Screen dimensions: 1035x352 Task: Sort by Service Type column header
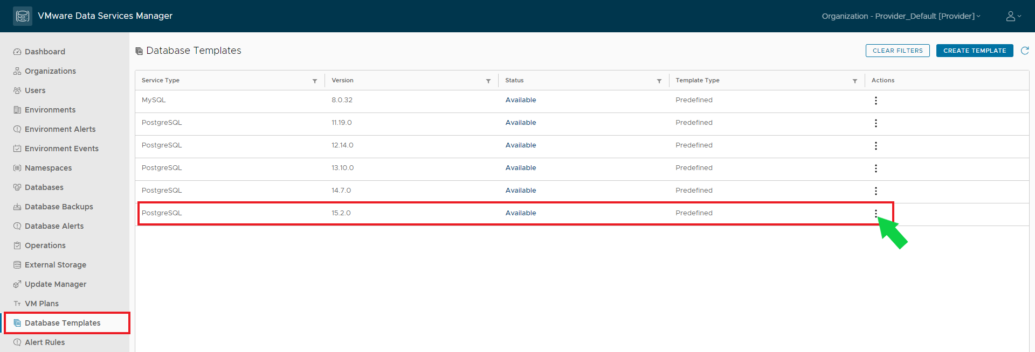tap(161, 80)
